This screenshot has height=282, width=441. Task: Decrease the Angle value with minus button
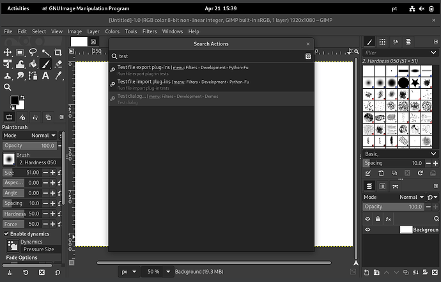pyautogui.click(x=45, y=193)
